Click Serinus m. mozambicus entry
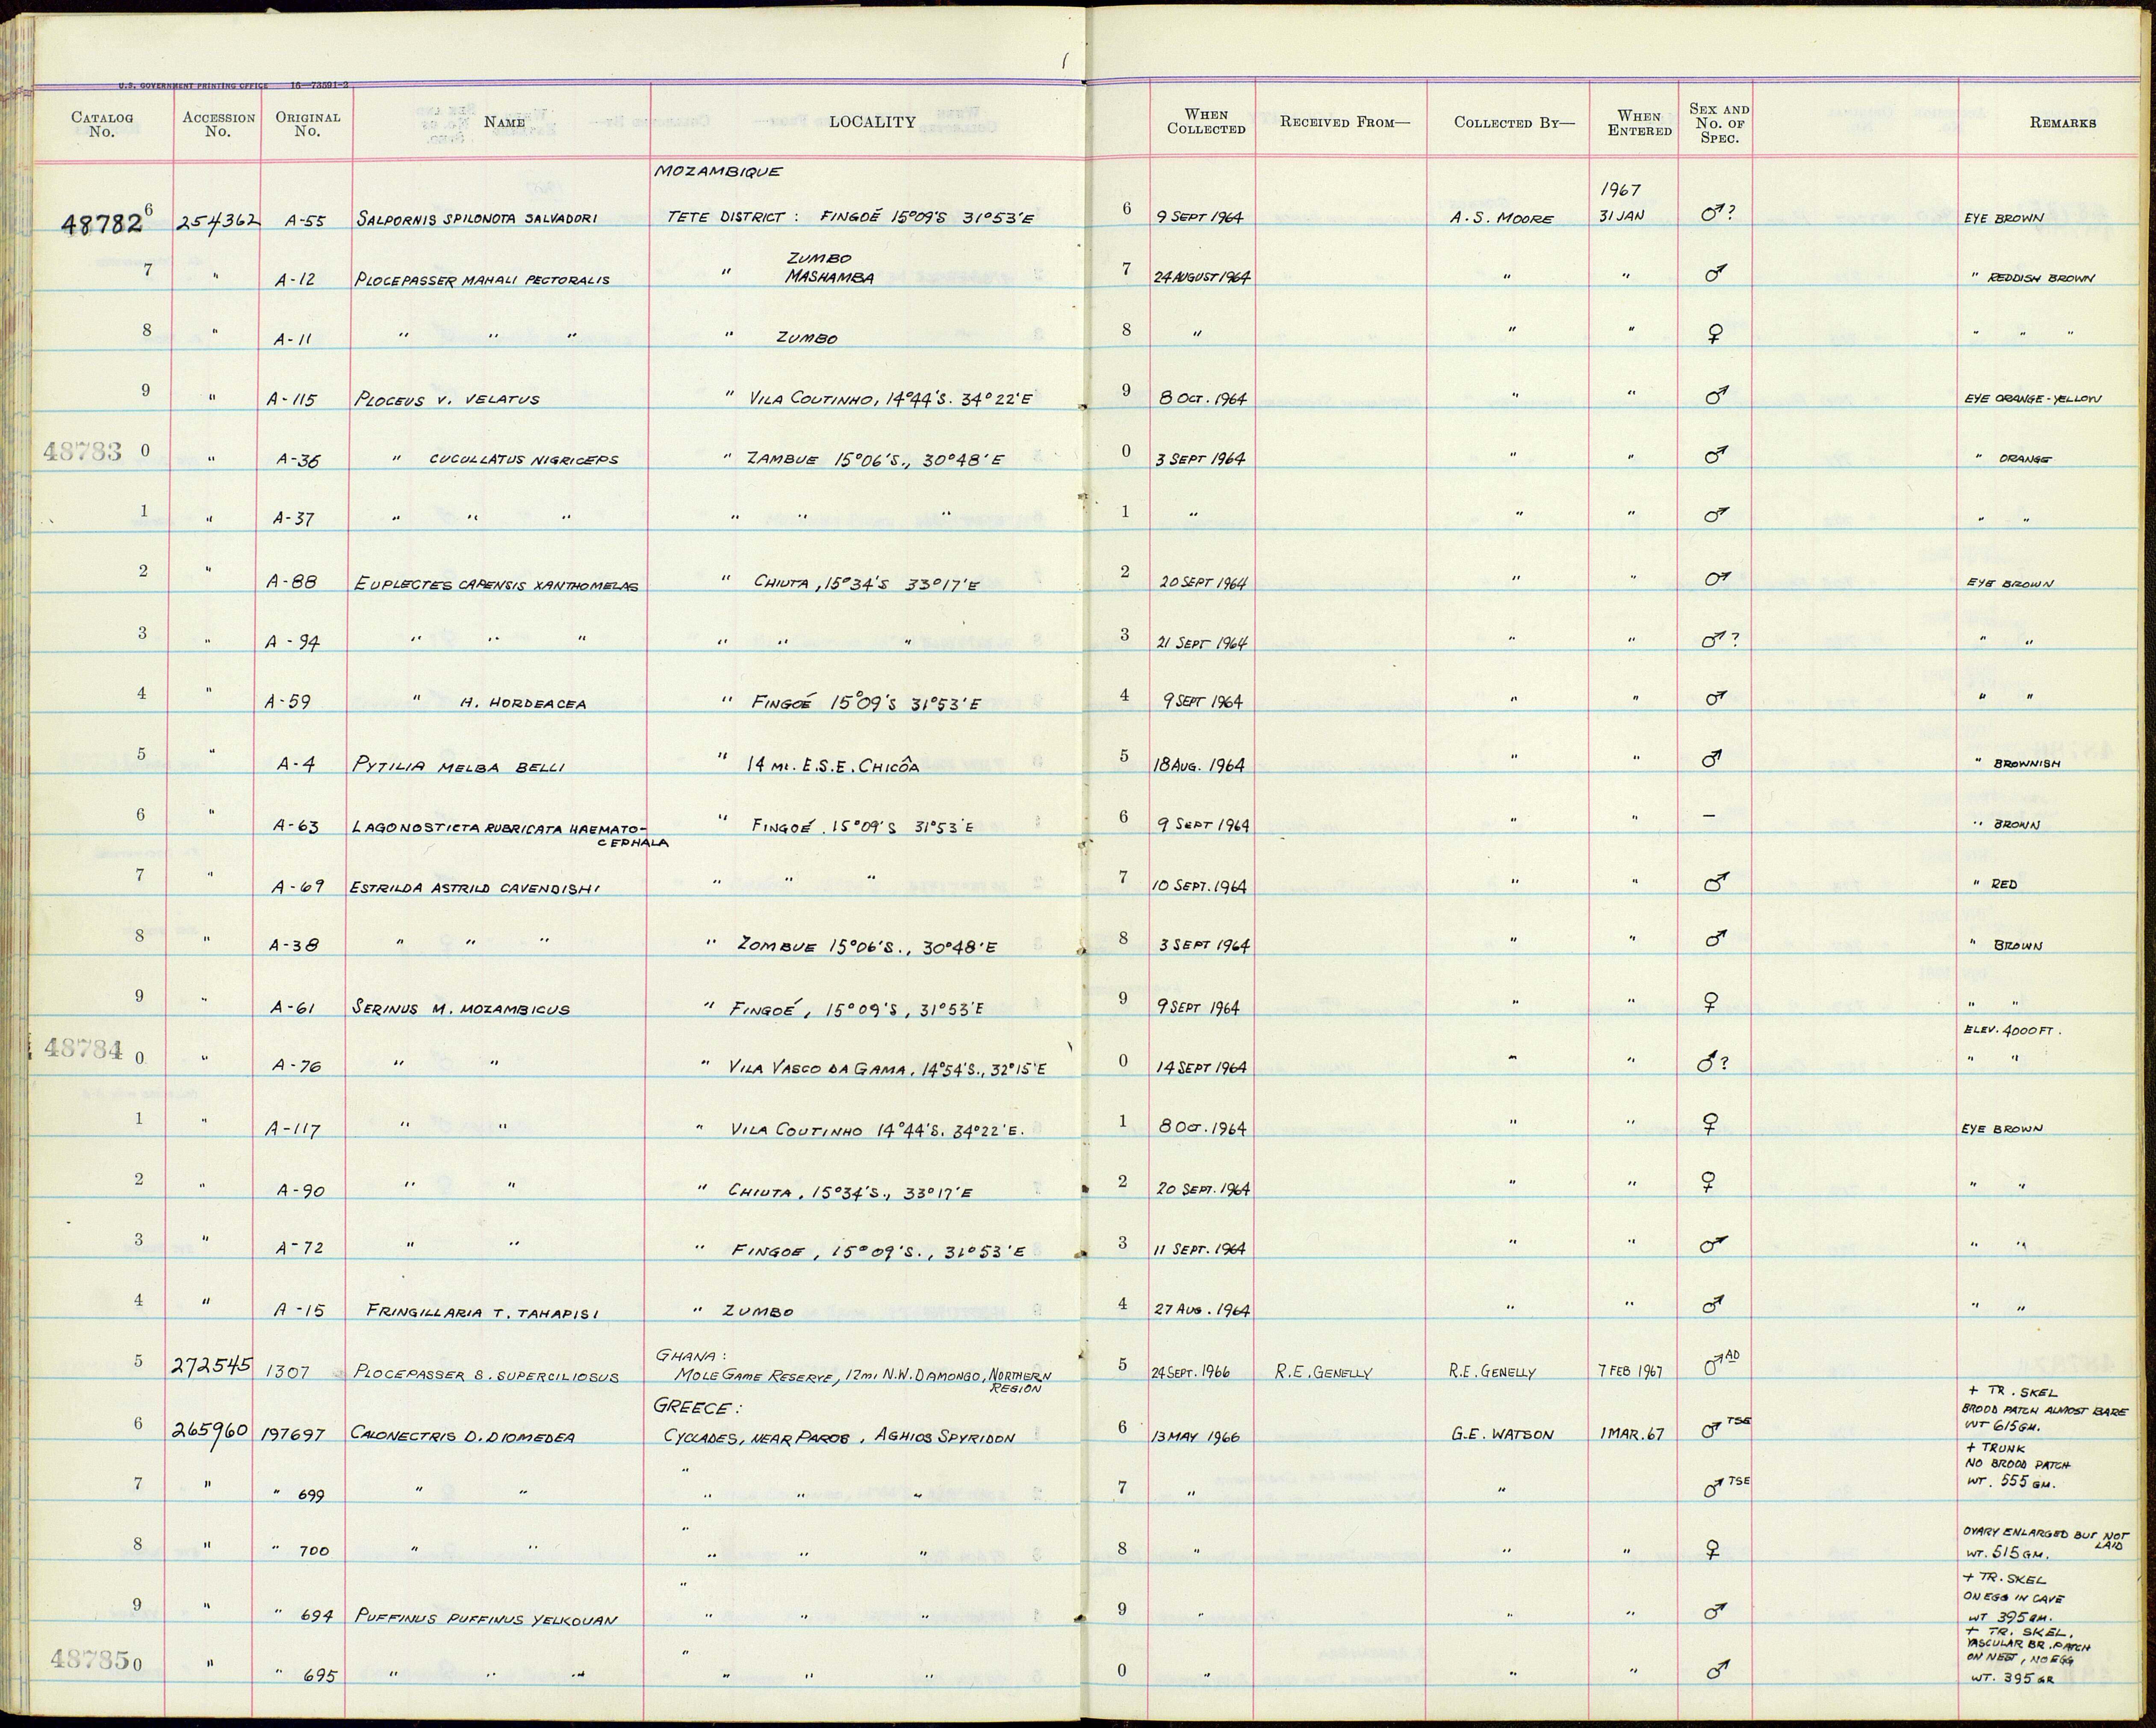The image size is (2156, 1728). click(461, 1009)
